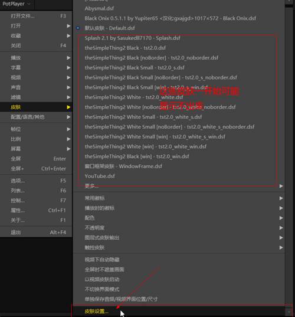
Task: Select theSimpleThing2 White [noBorder] tst2.0_white_noborder.dsf skin
Action: 179,107
